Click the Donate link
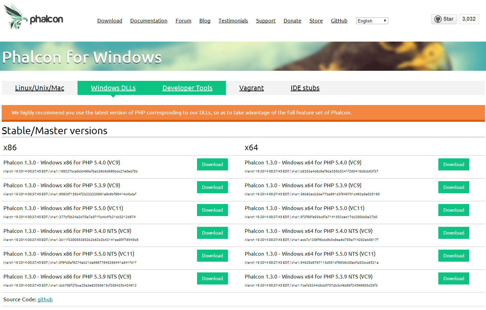The width and height of the screenshot is (486, 310). pyautogui.click(x=292, y=21)
